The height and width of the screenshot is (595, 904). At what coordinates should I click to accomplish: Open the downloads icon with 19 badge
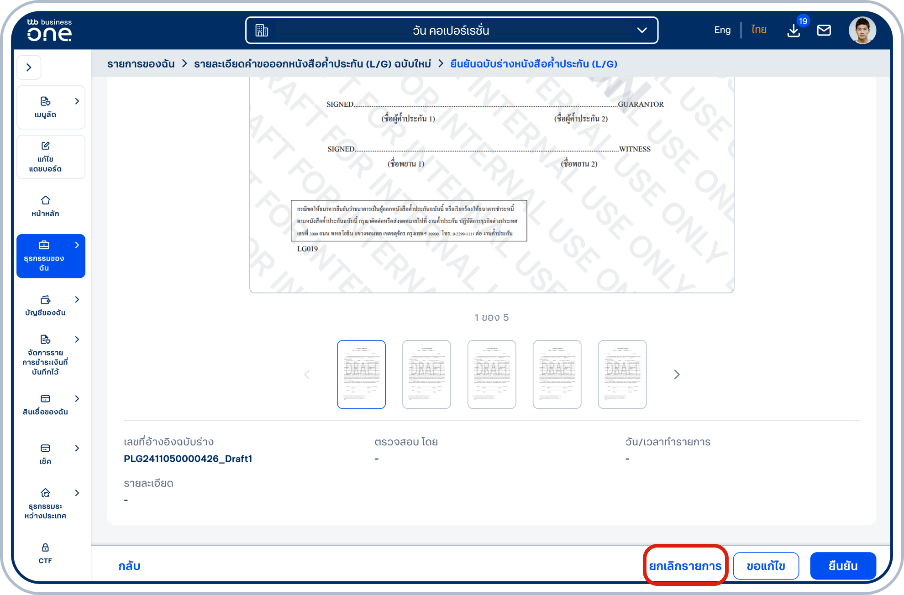pyautogui.click(x=794, y=31)
